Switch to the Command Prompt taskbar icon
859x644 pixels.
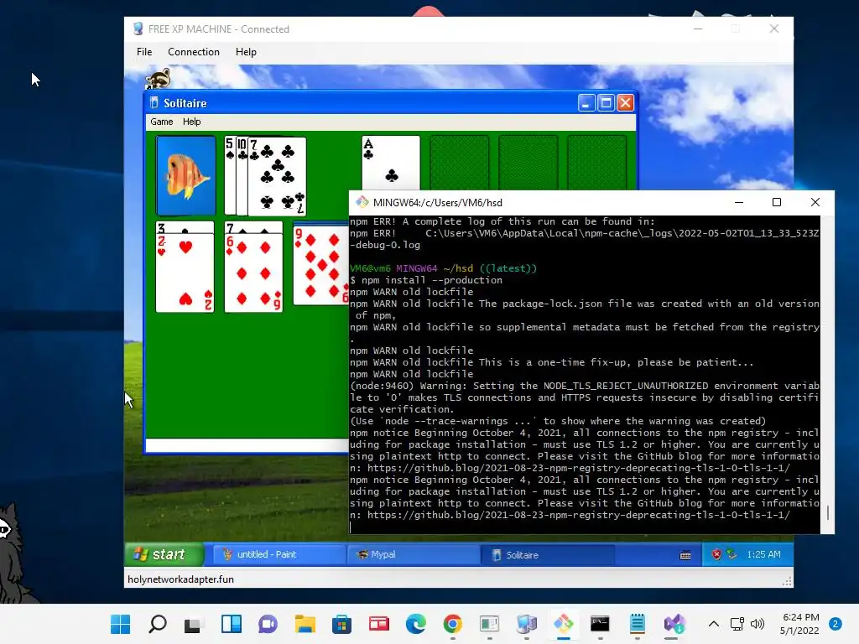point(600,624)
